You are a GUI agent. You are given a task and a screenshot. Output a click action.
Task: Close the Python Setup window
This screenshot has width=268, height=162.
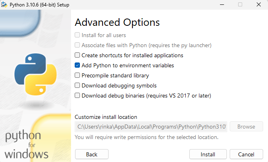[258, 4]
